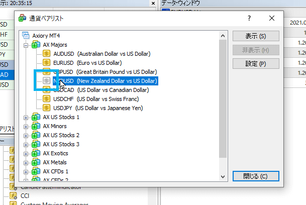Screen dimensions: 306x205
Task: Click the AX Metals folder icon
Action: click(36, 162)
